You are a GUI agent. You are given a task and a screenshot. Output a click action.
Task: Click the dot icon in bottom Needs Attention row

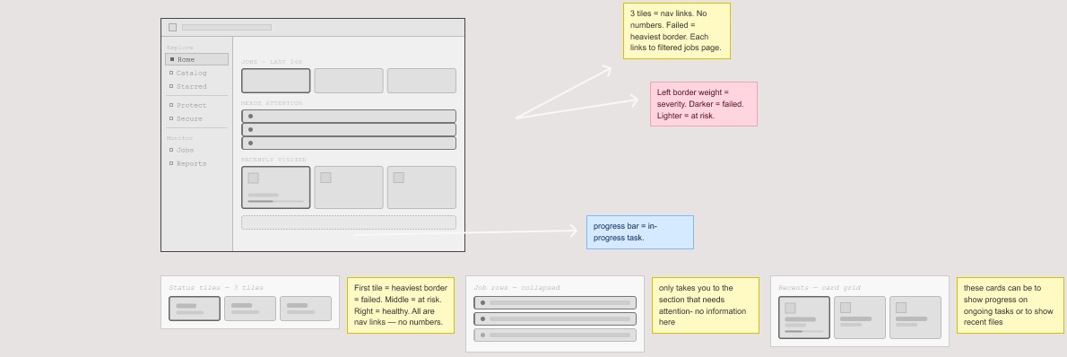click(250, 144)
